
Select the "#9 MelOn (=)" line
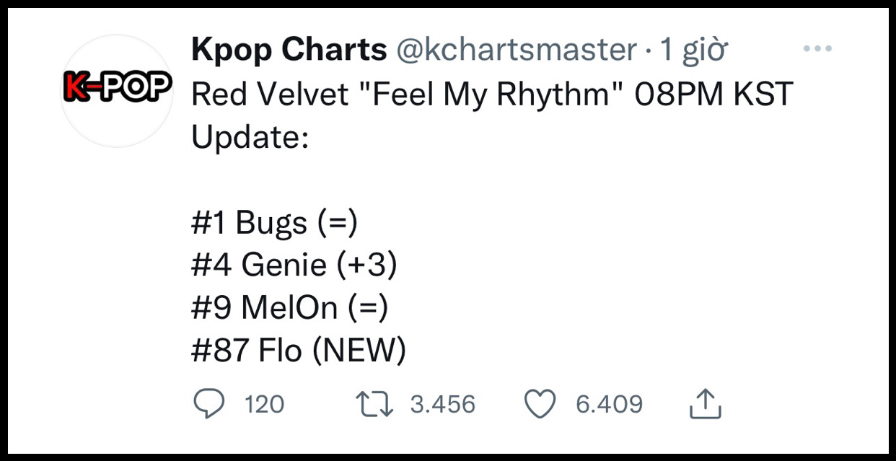click(290, 309)
